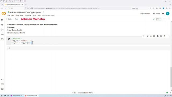Image resolution: width=172 pixels, height=97 pixels.
Task: Add a comment to the cell
Action: 154,36
